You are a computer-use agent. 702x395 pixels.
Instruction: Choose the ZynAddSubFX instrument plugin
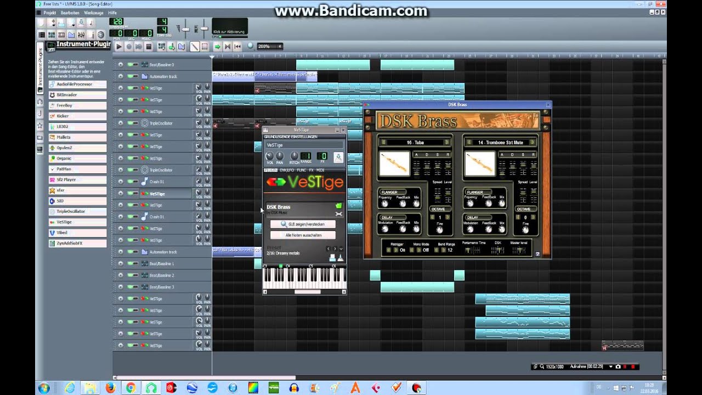(77, 243)
